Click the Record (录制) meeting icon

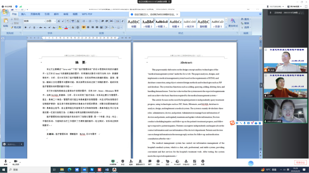click(158, 162)
